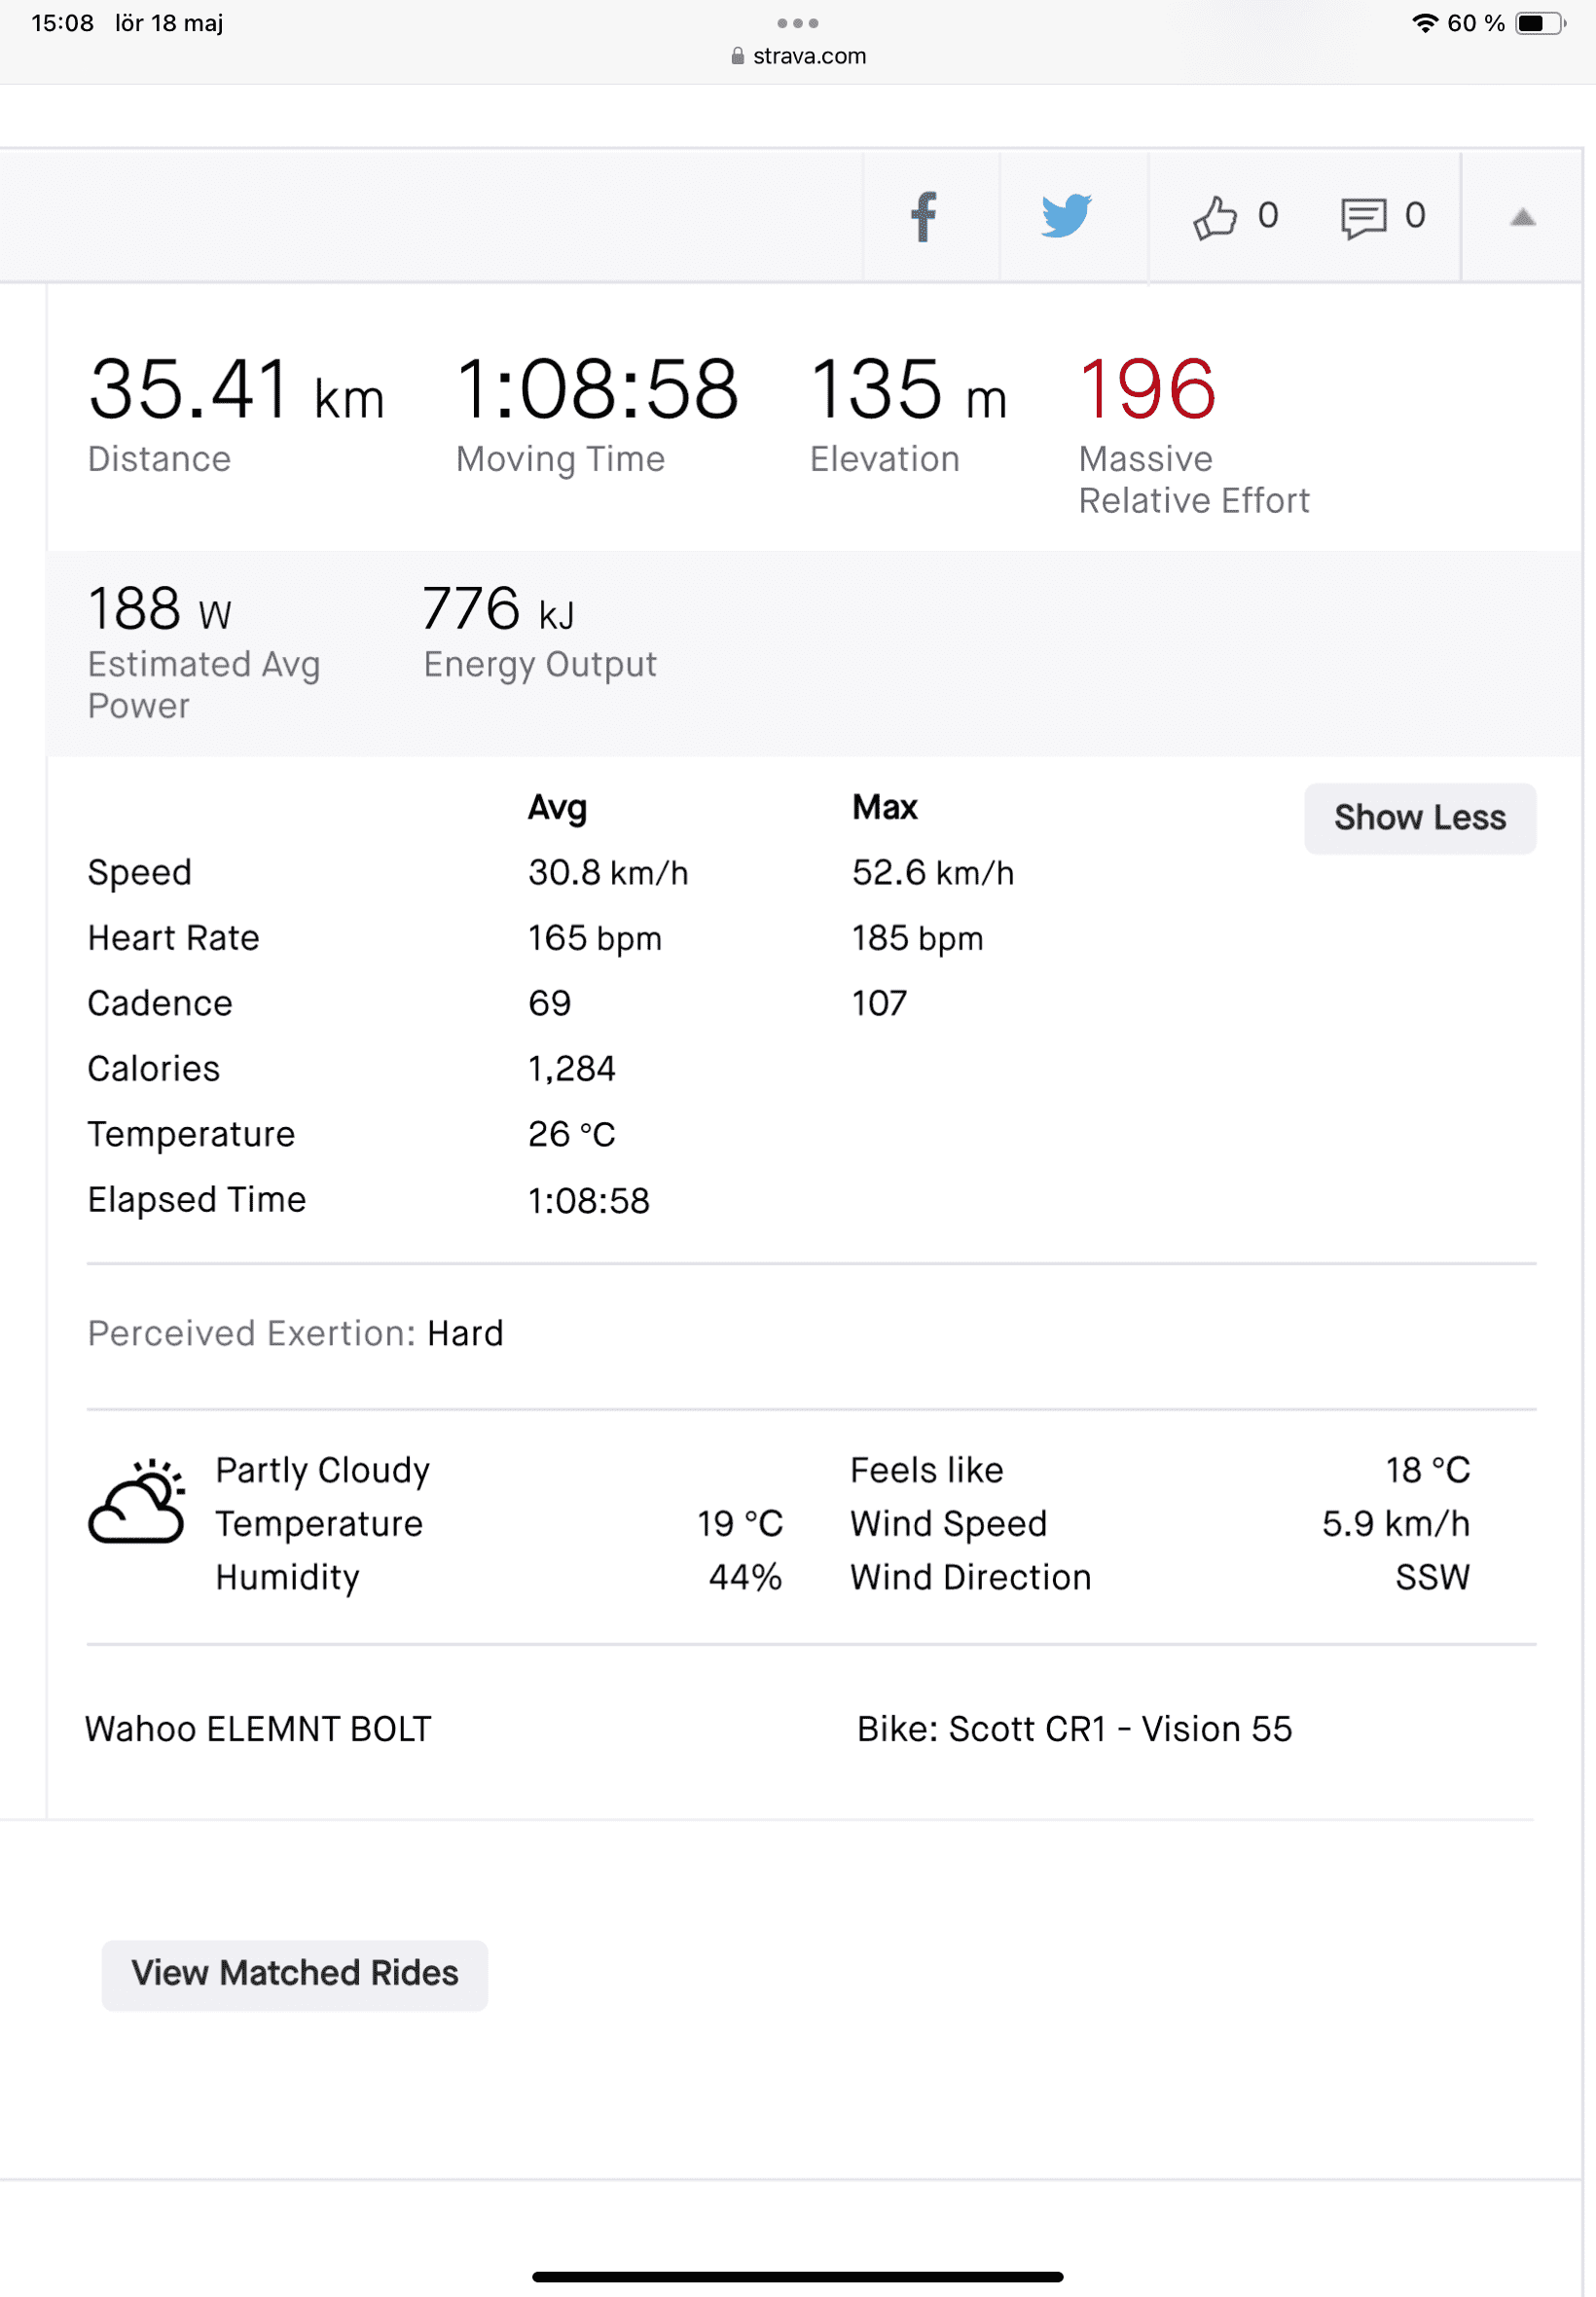Collapse activity header with up arrow

click(1522, 217)
